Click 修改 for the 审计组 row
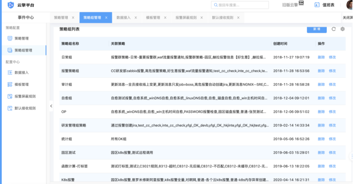 click(332, 85)
